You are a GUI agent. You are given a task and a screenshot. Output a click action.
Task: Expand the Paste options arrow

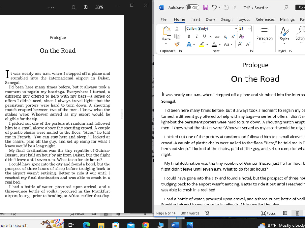coord(166,44)
